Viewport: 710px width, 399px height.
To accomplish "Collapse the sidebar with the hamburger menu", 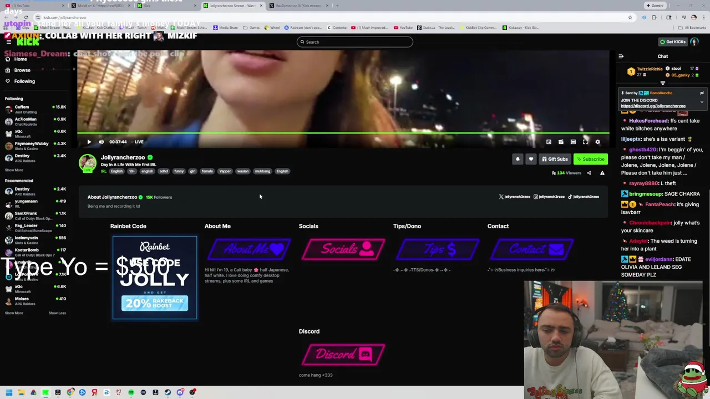I will tap(8, 42).
